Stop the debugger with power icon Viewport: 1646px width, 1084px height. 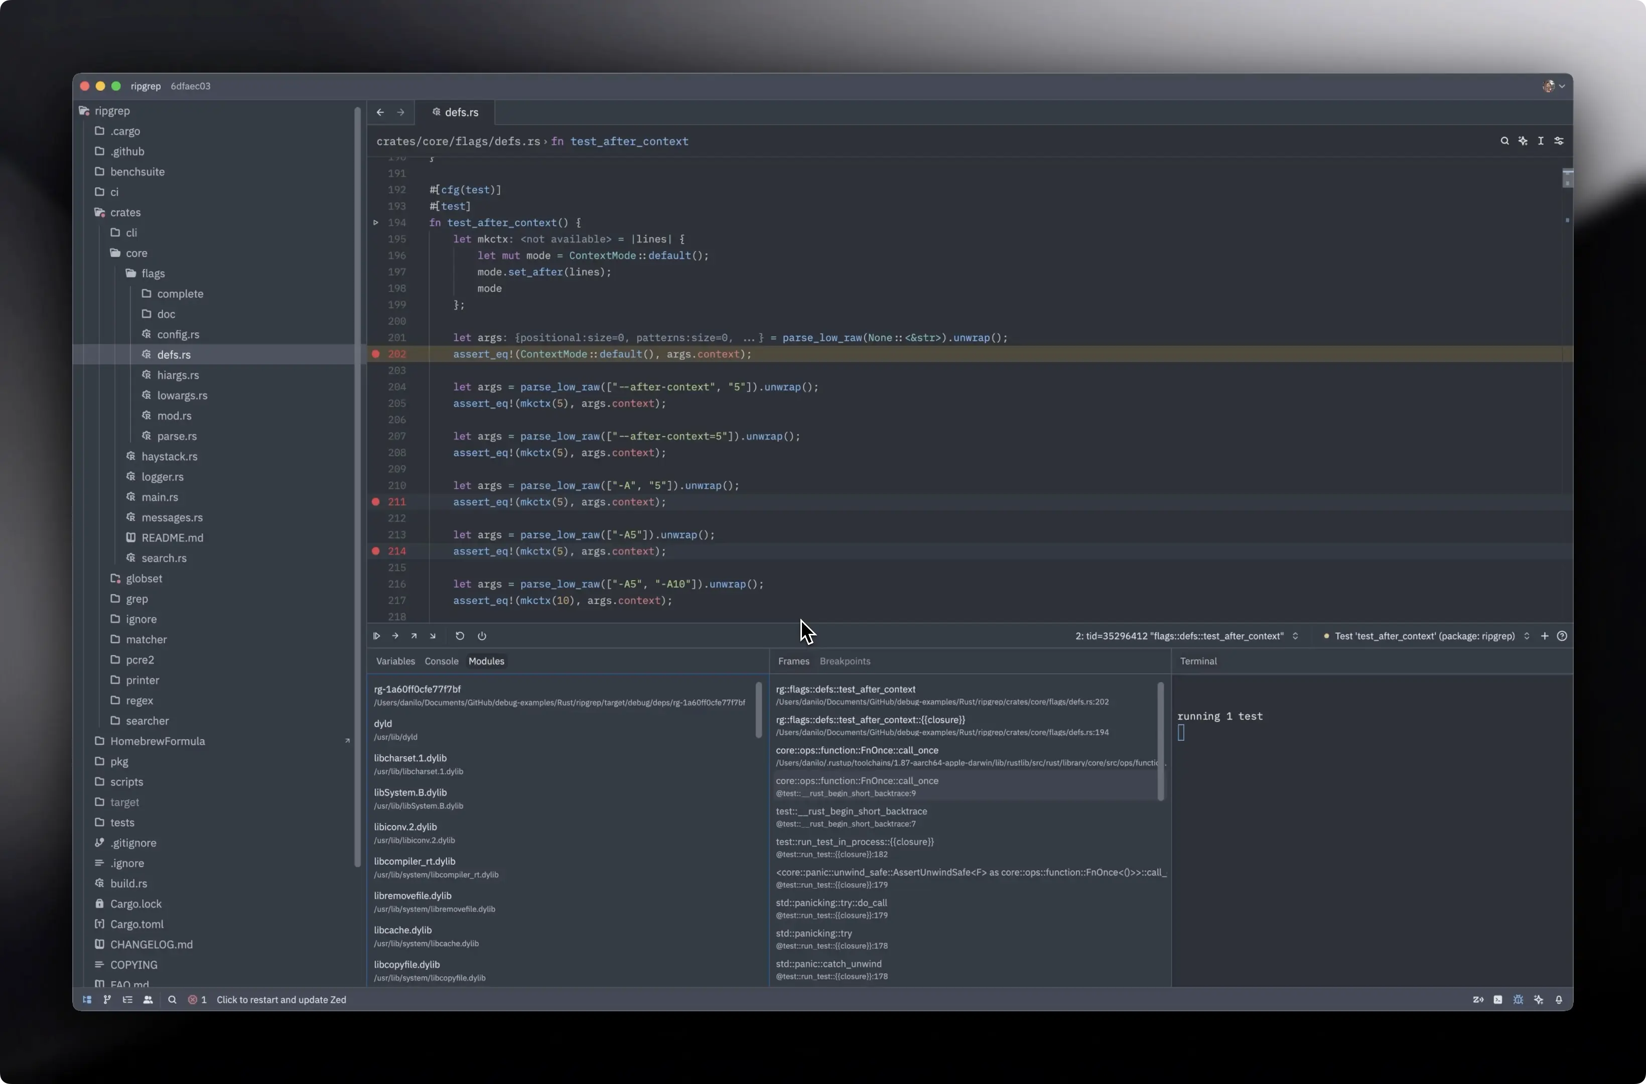pyautogui.click(x=482, y=636)
